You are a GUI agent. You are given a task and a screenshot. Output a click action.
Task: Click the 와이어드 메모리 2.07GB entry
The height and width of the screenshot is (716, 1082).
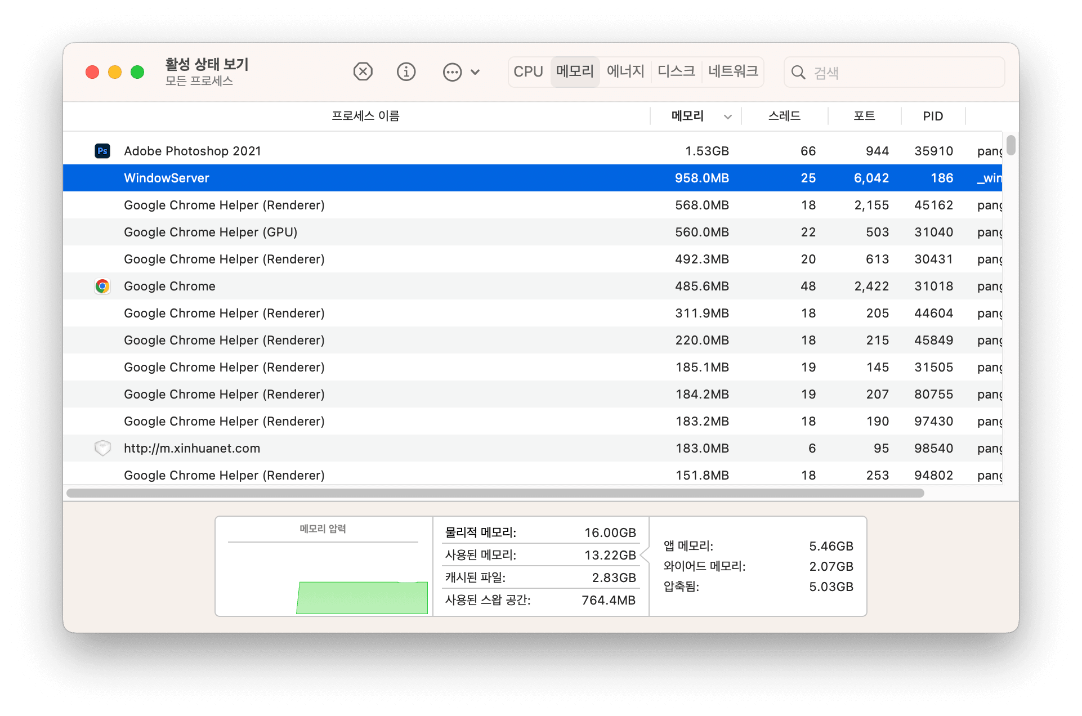pyautogui.click(x=758, y=566)
